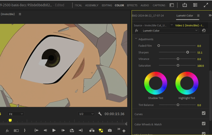Select the Source - Invincible Cut tab
This screenshot has width=212, height=135.
tap(150, 25)
